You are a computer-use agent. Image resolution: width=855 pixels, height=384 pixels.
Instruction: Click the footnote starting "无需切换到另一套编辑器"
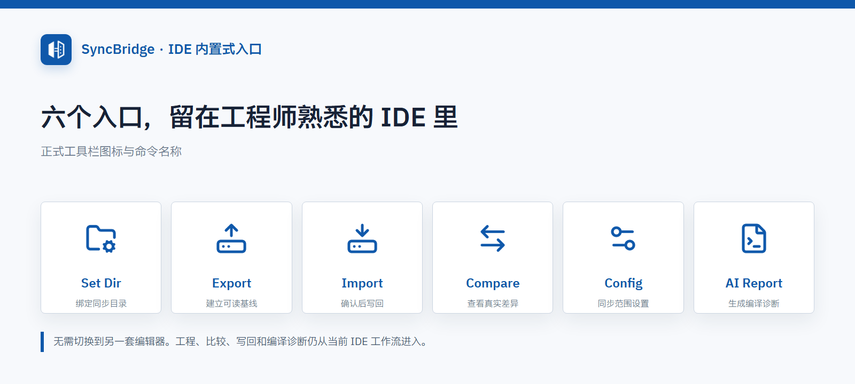click(242, 341)
